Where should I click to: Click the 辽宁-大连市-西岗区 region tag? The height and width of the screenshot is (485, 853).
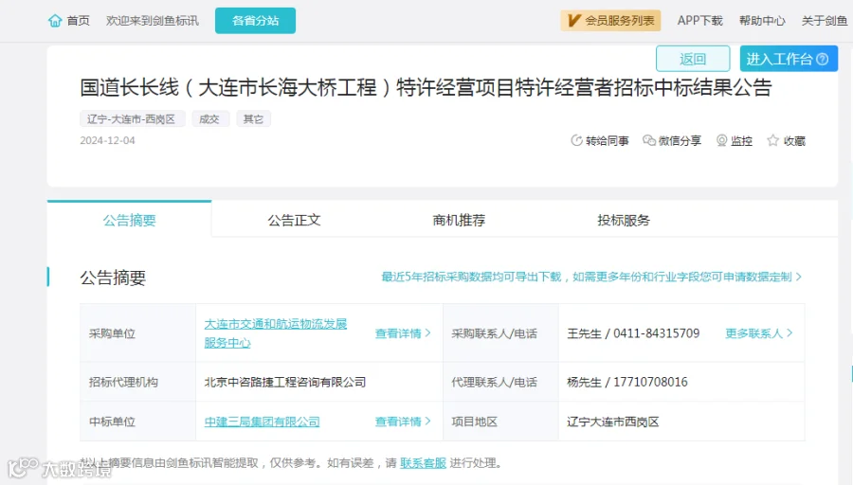132,119
